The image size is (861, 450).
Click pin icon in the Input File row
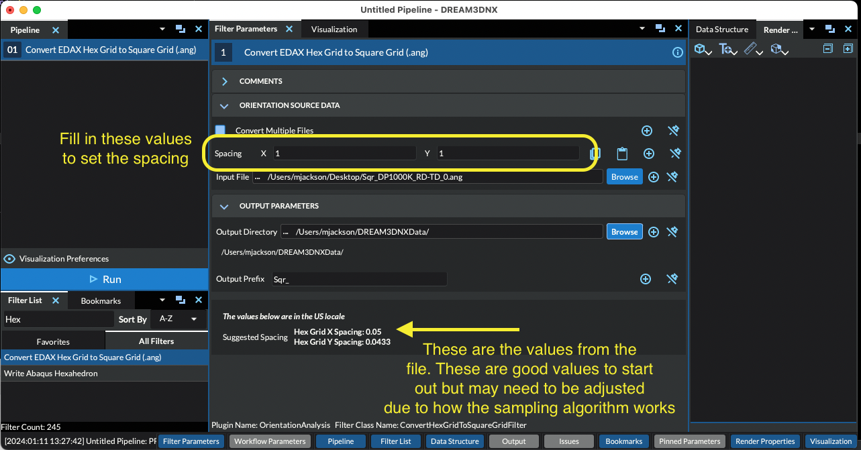tap(672, 177)
